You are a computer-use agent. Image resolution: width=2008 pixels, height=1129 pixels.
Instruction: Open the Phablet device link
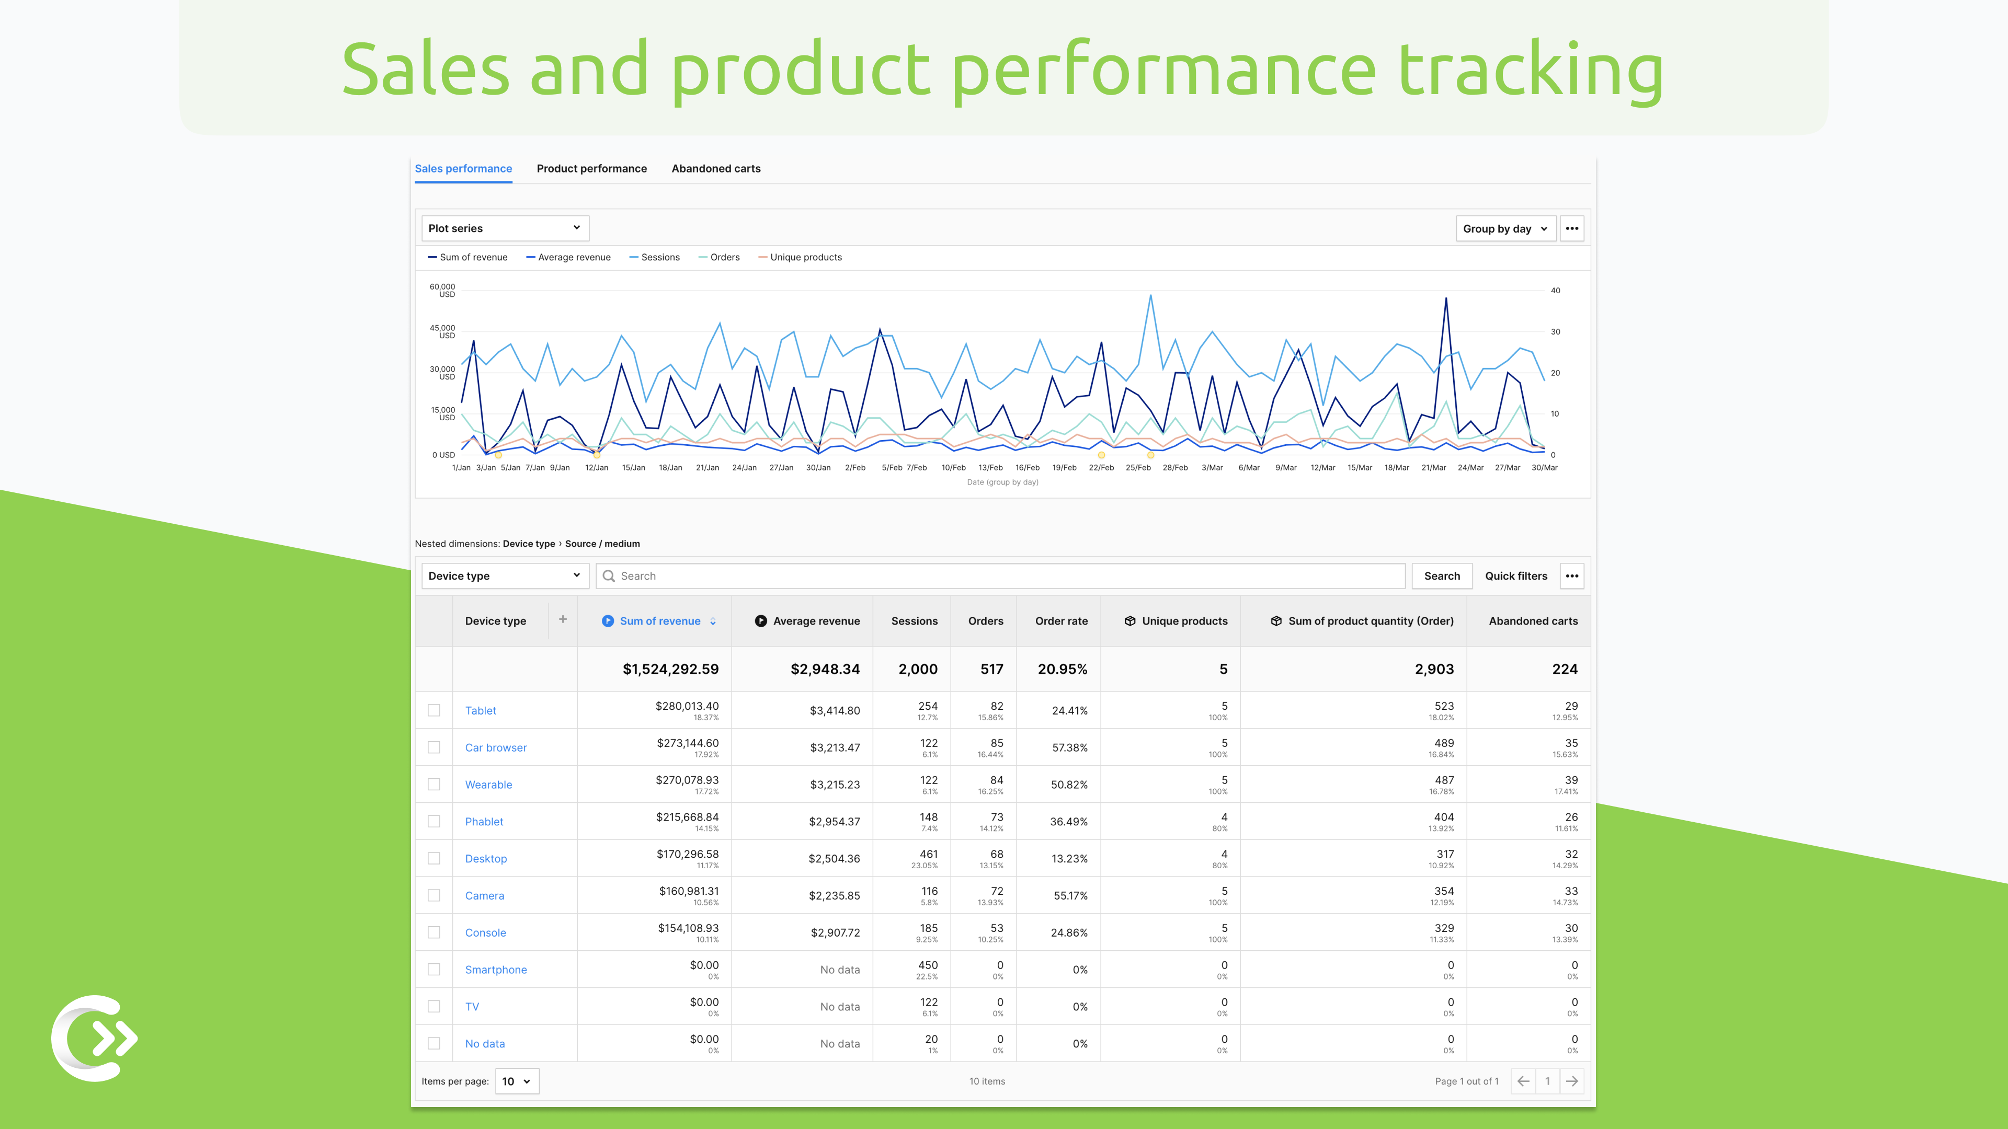click(x=484, y=821)
